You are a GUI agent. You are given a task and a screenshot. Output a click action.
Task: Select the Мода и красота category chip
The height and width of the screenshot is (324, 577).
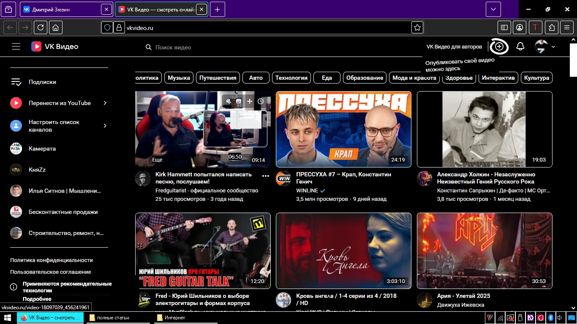coord(414,78)
